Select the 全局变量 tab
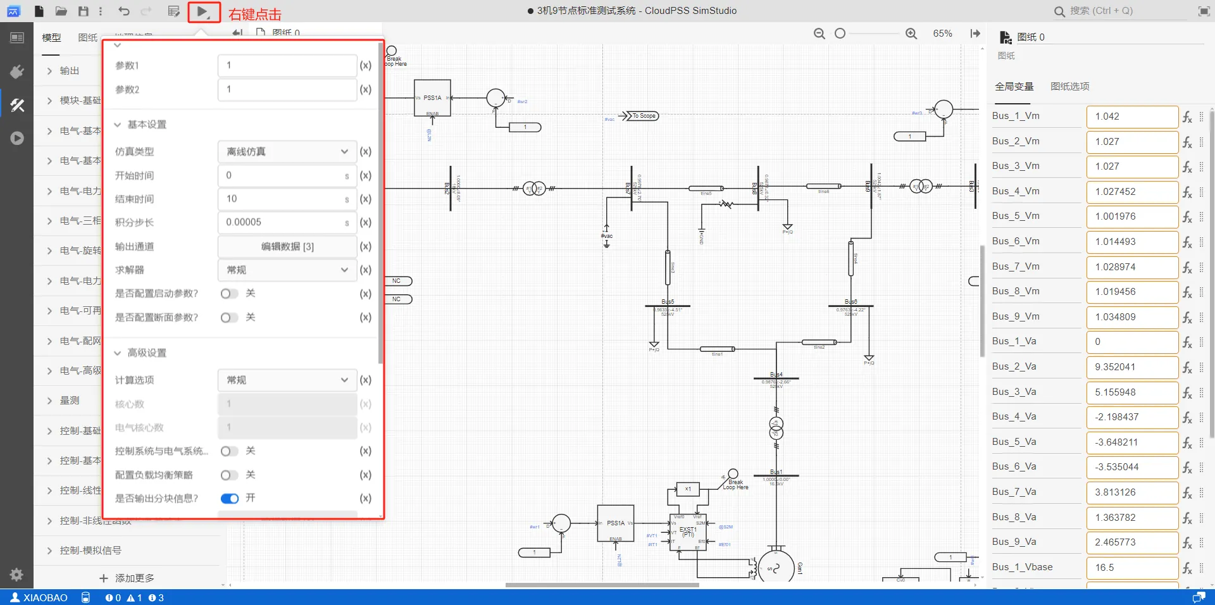 1014,87
